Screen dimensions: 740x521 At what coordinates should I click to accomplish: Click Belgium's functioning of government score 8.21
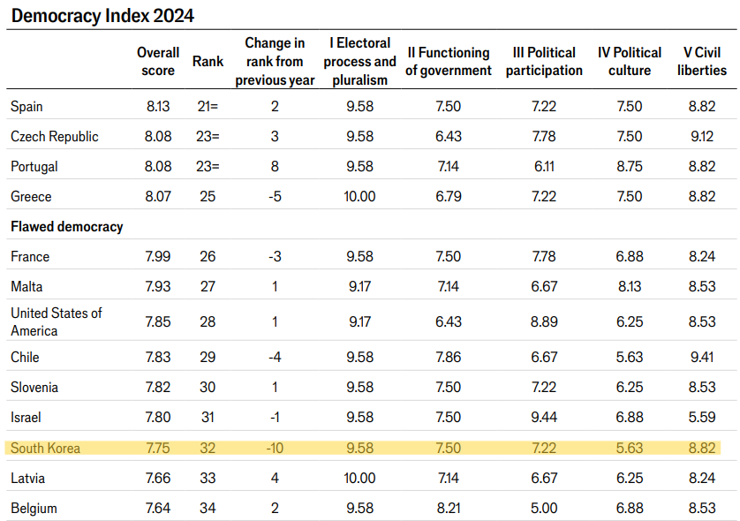coord(449,509)
